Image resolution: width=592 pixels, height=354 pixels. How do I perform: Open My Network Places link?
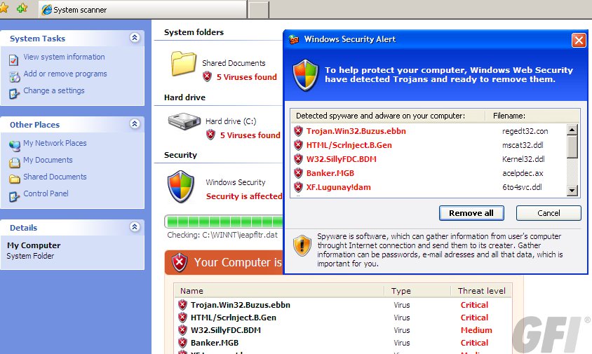(x=55, y=143)
